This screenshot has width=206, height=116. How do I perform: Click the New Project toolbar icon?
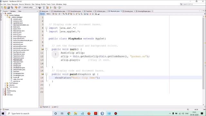tap(5, 7)
